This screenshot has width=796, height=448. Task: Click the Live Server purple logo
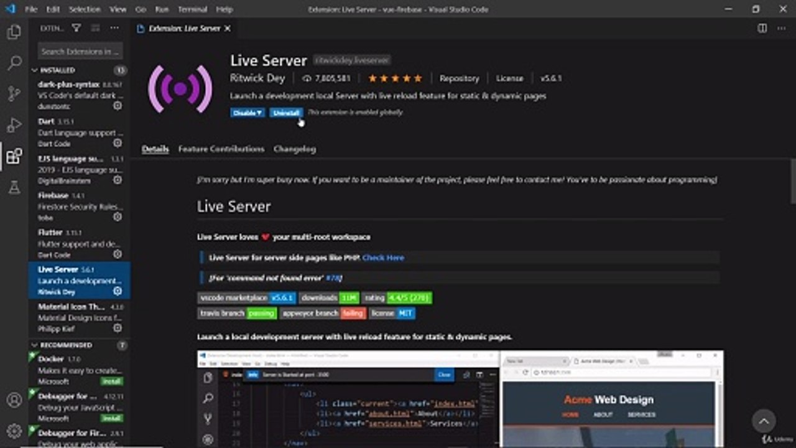click(x=180, y=89)
